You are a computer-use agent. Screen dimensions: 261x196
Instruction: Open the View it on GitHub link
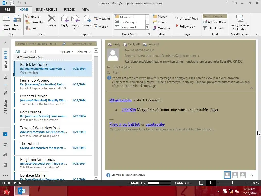(x=125, y=124)
